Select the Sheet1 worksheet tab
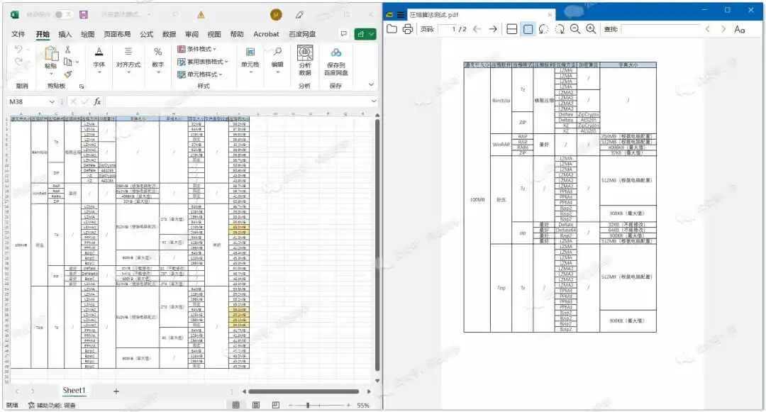The width and height of the screenshot is (766, 412). 74,391
